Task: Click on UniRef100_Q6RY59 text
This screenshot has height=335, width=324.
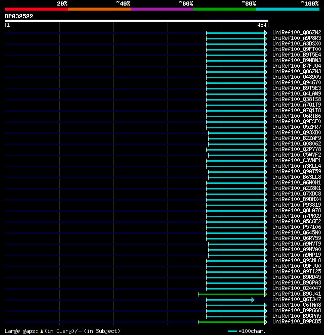Action: tap(297, 238)
